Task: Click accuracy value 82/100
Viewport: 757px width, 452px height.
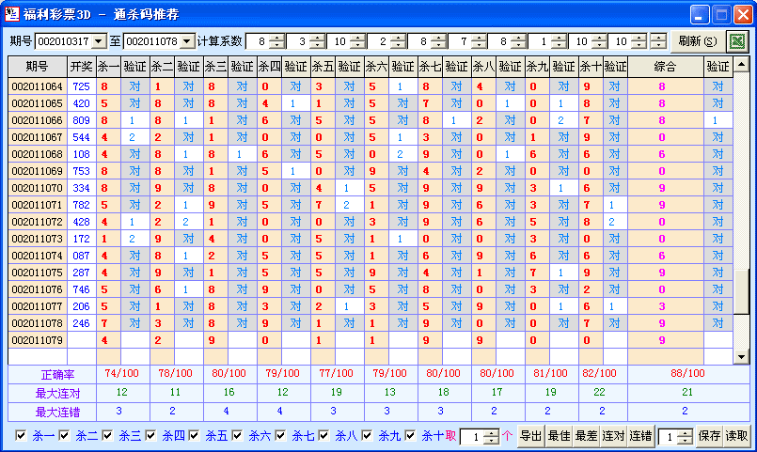Action: (x=599, y=373)
